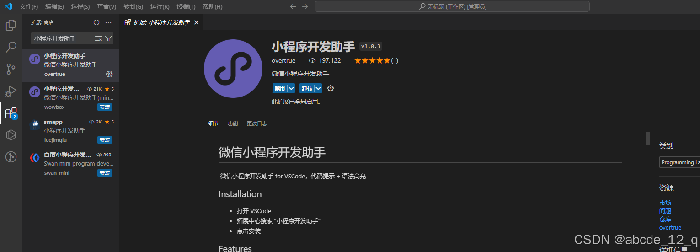Open the extensions view more actions menu

(108, 22)
